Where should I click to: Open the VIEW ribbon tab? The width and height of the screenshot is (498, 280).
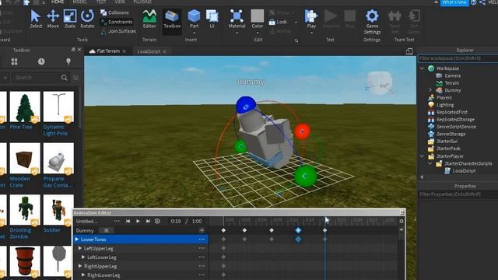point(120,2)
